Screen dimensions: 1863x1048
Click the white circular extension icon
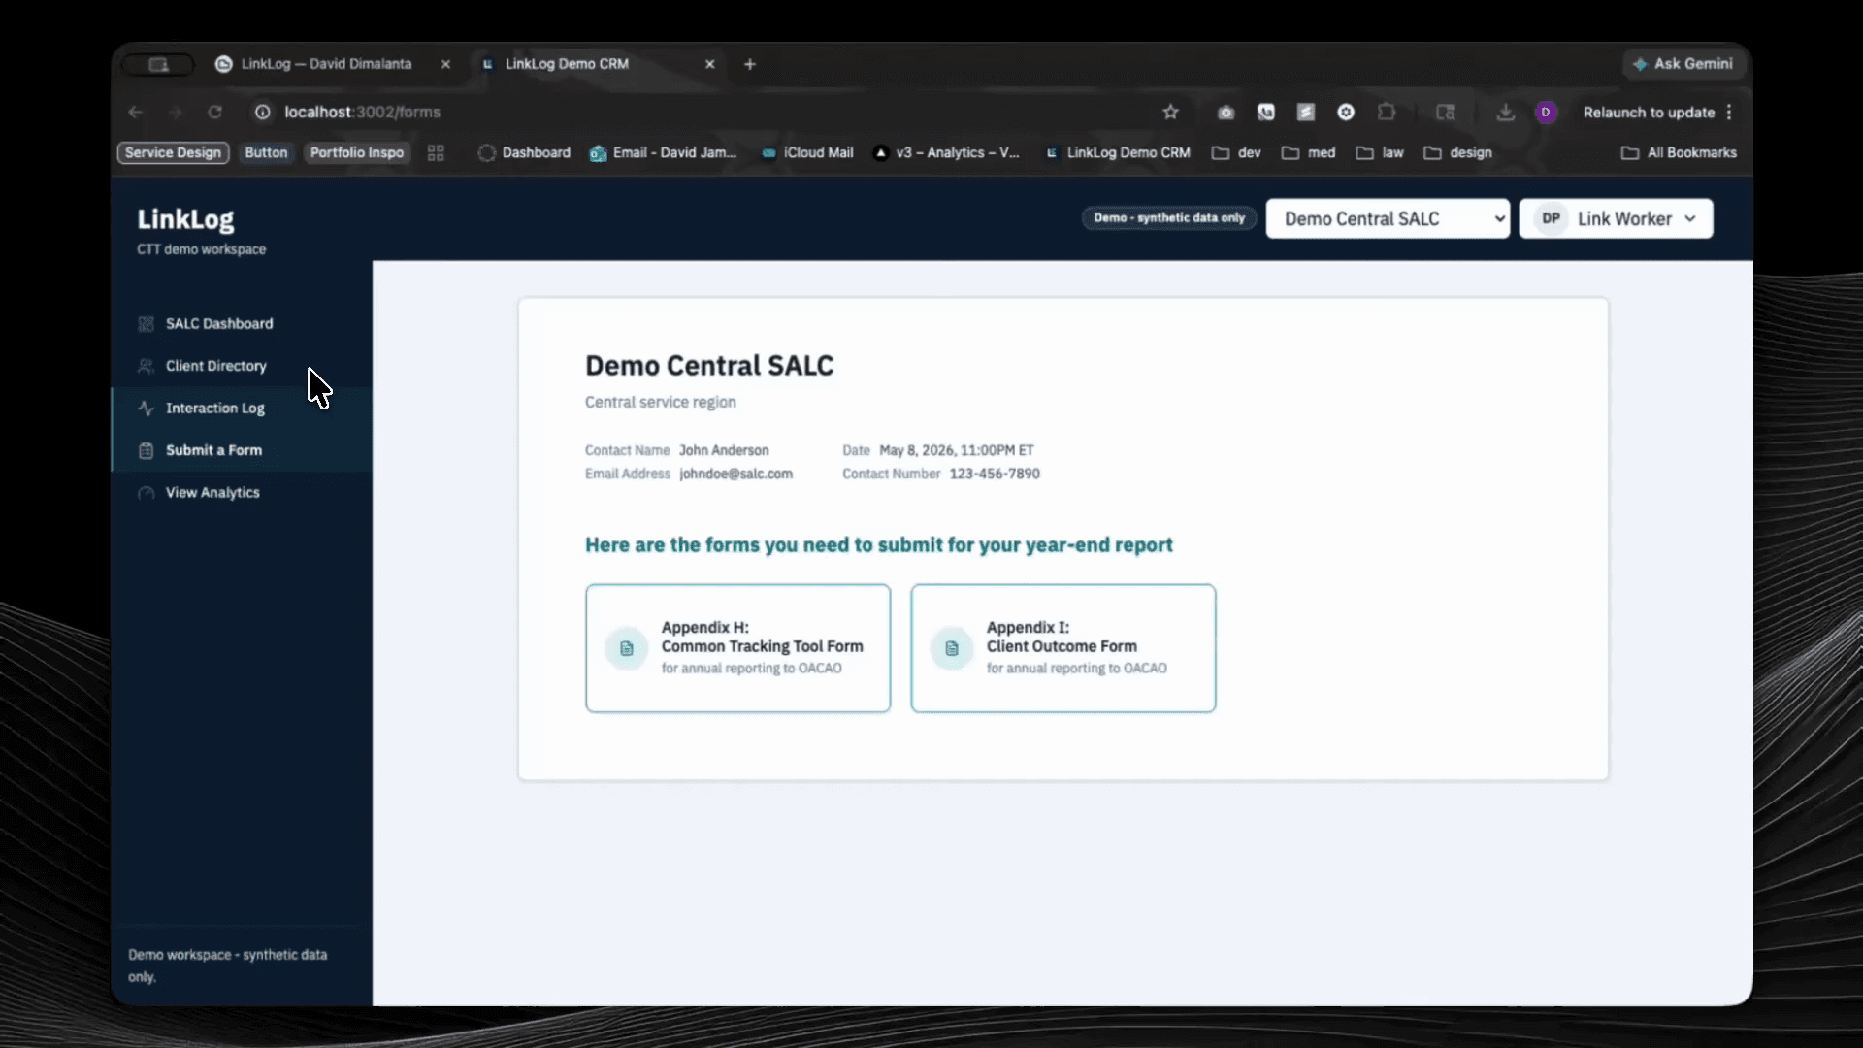[x=1346, y=113]
